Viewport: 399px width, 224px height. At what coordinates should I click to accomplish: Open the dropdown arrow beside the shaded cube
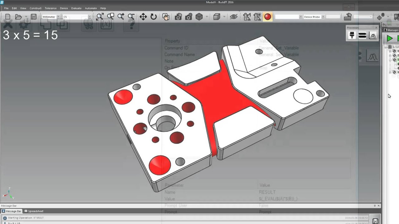pos(207,17)
